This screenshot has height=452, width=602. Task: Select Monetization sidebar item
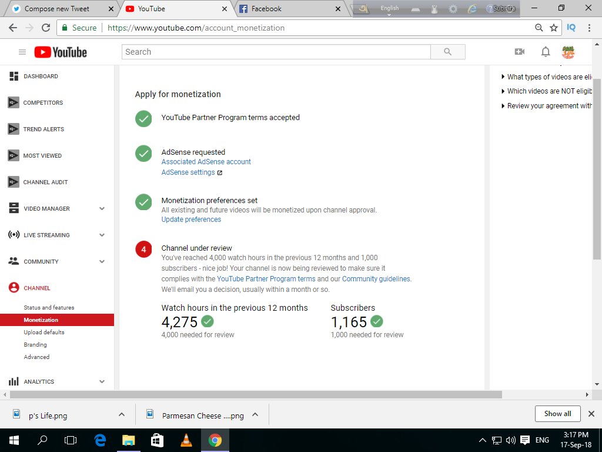tap(57, 320)
